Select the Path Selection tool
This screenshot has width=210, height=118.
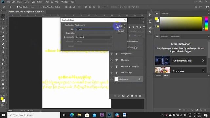[x=3, y=64]
